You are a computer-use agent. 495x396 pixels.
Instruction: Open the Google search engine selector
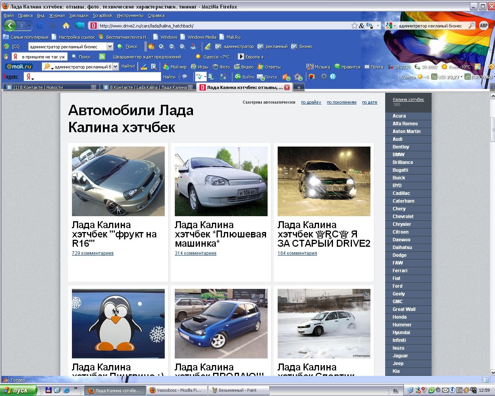(x=390, y=26)
